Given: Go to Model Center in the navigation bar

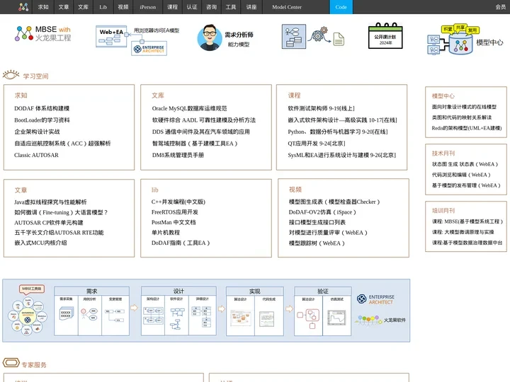Looking at the screenshot, I should point(287,7).
